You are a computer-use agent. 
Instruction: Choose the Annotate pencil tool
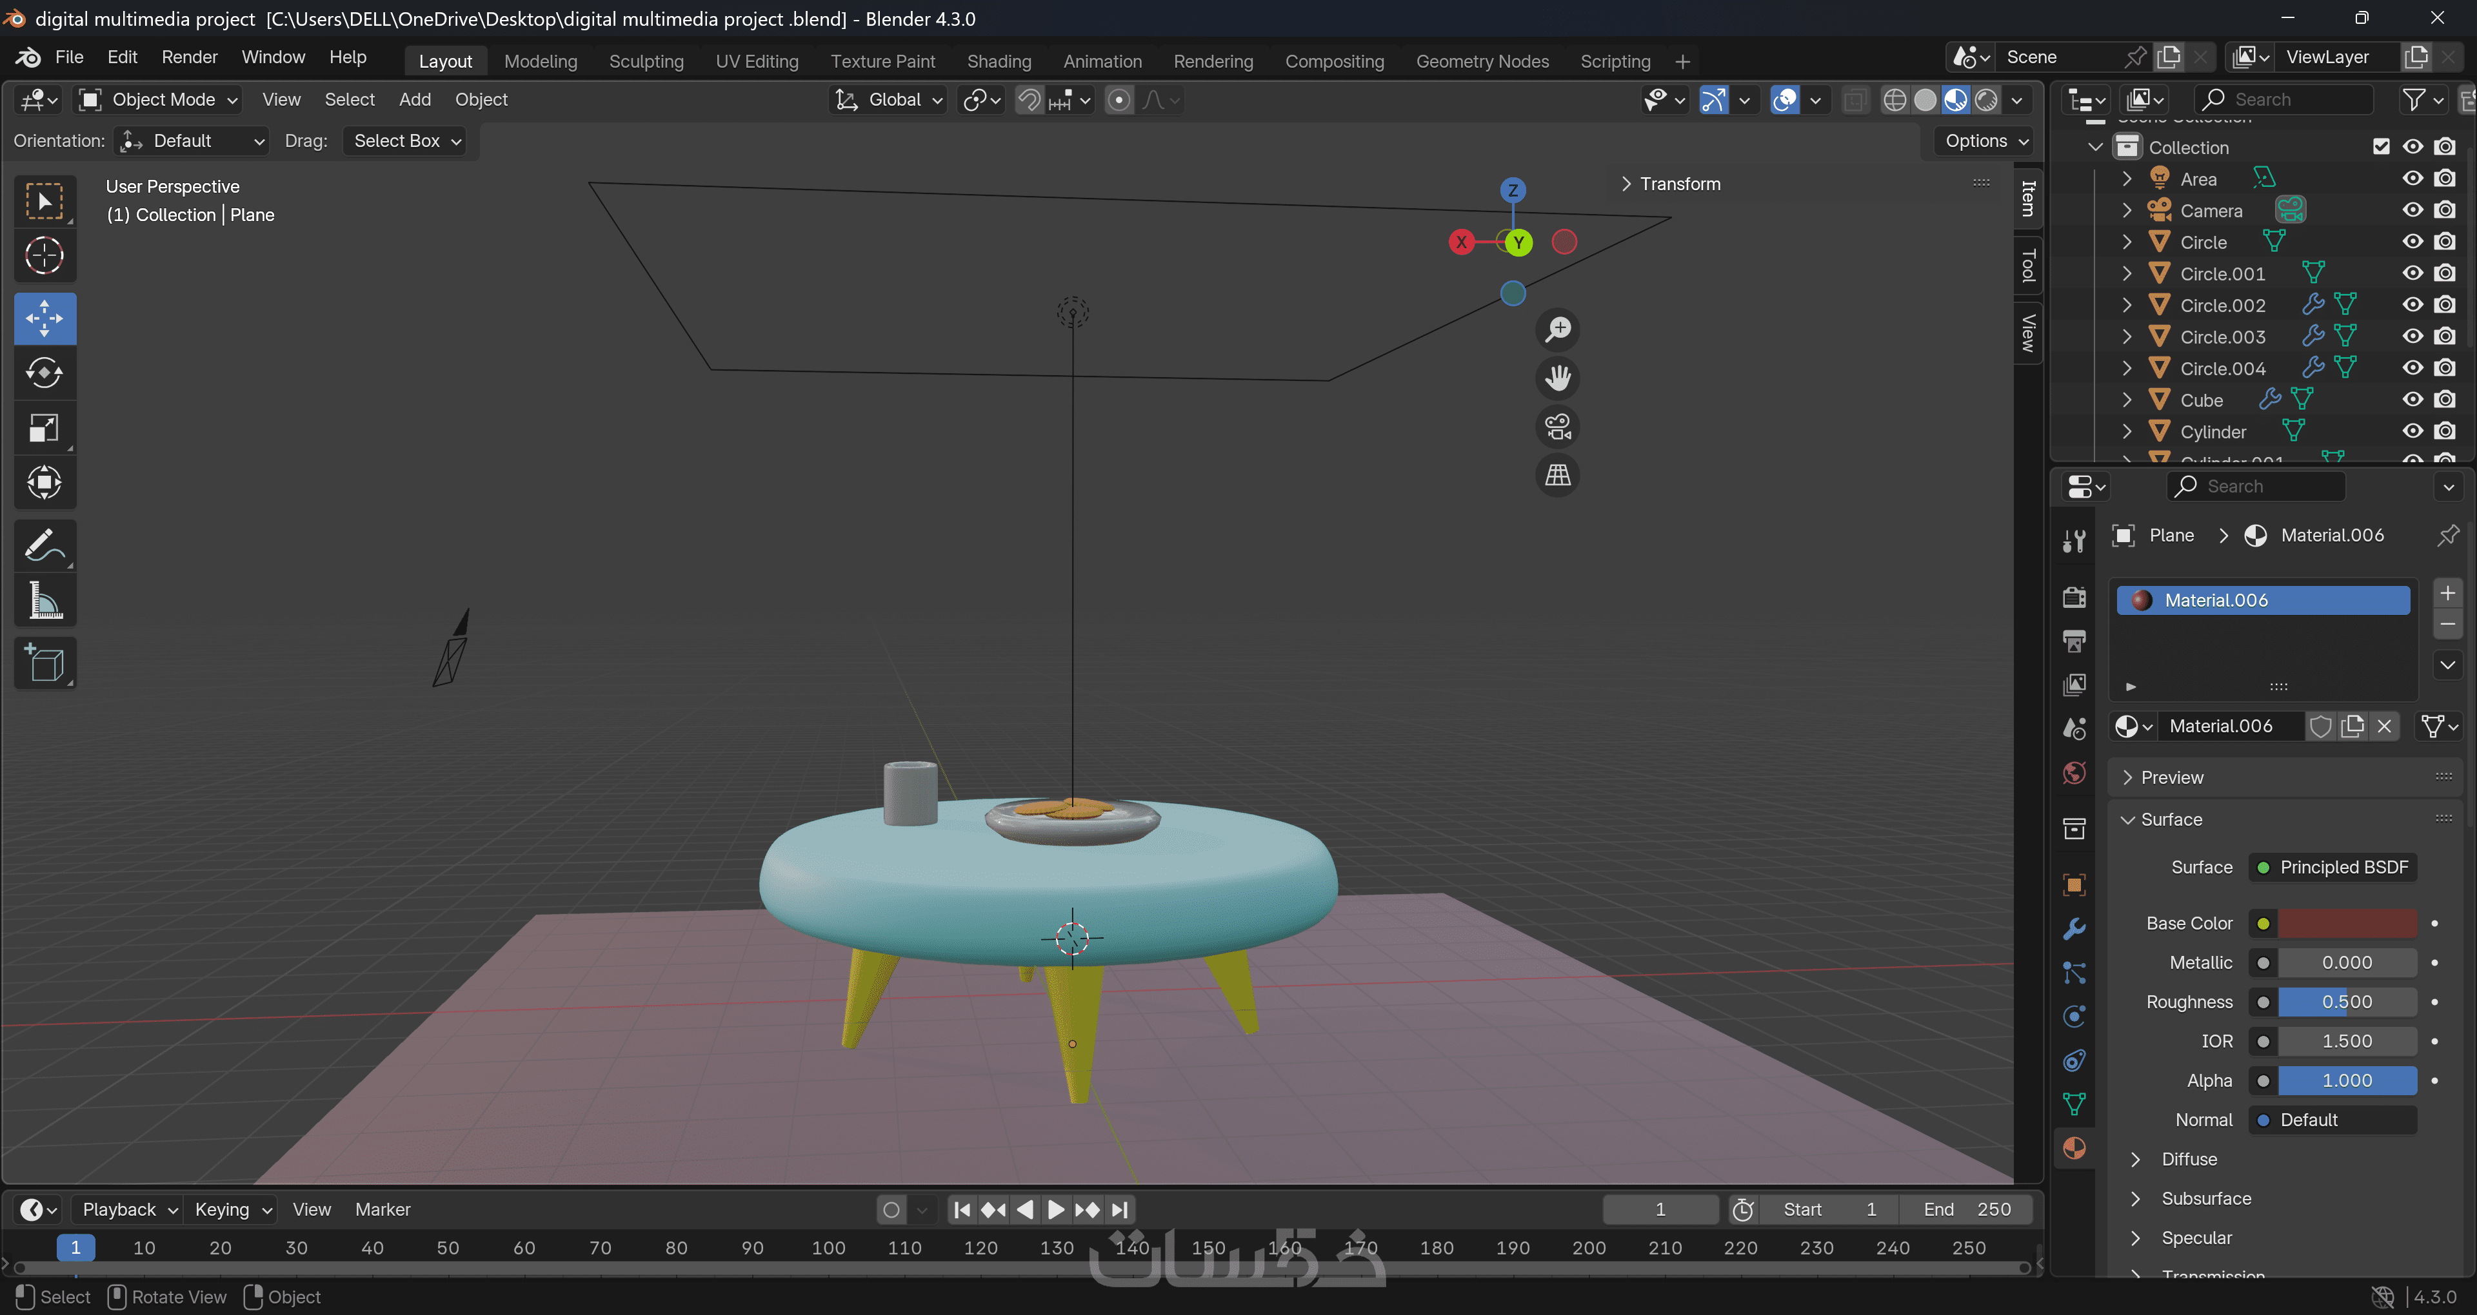point(45,545)
